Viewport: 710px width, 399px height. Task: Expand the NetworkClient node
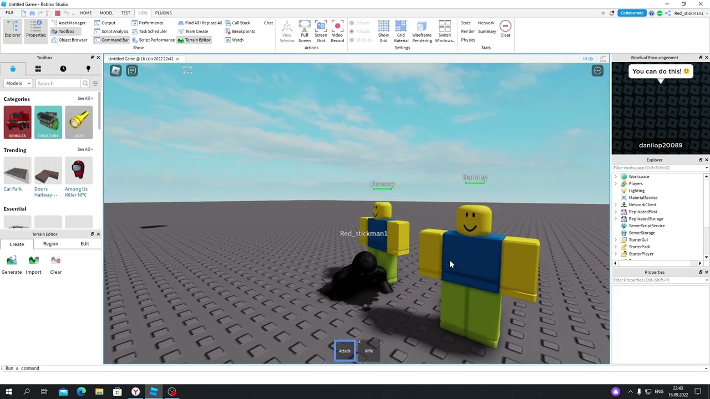pos(616,204)
